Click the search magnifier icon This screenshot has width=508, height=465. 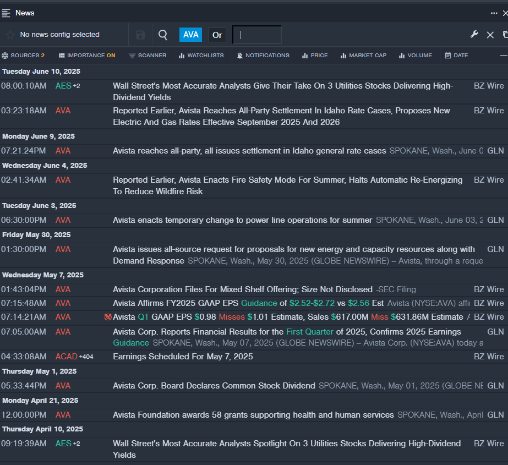(163, 35)
